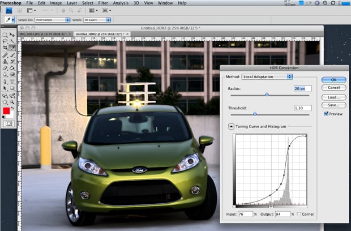Select the Move tool
Image resolution: width=351 pixels, height=231 pixels.
(12, 35)
